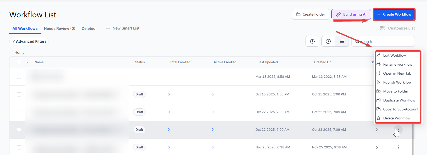This screenshot has height=155, width=427.
Task: Click the trash icon for Delete Workflow
Action: (x=378, y=118)
